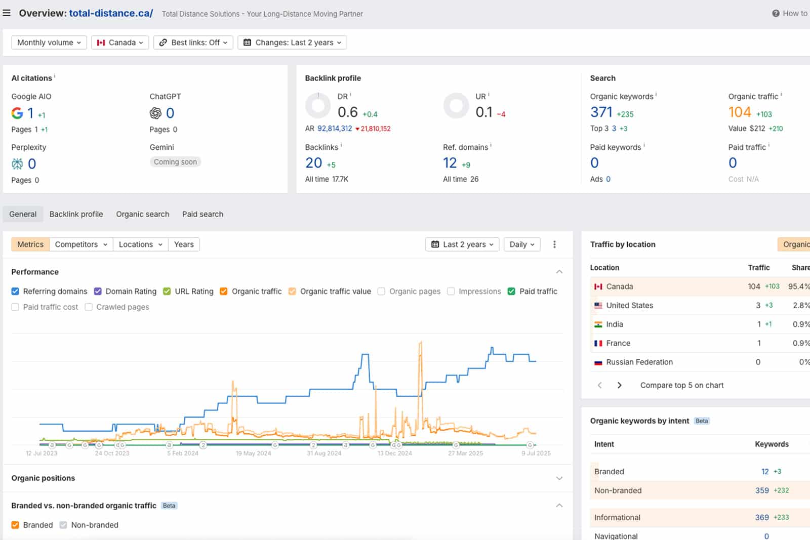Image resolution: width=810 pixels, height=540 pixels.
Task: Click the DR donut gauge
Action: click(318, 106)
